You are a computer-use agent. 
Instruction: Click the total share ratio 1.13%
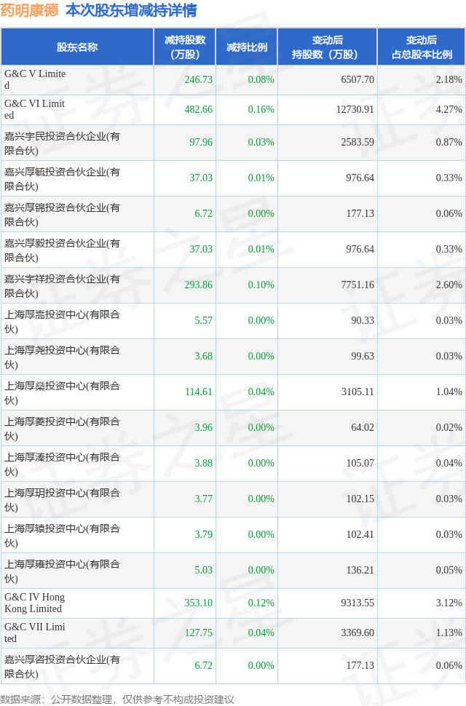pyautogui.click(x=449, y=632)
